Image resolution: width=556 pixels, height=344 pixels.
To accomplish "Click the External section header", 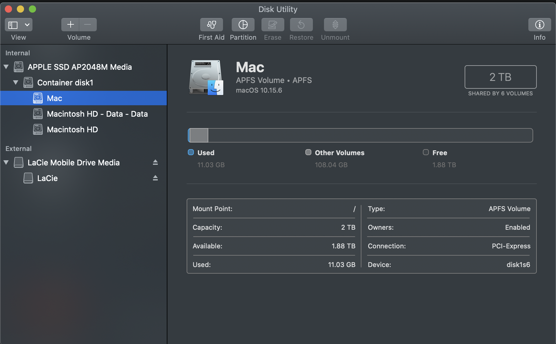I will (19, 149).
